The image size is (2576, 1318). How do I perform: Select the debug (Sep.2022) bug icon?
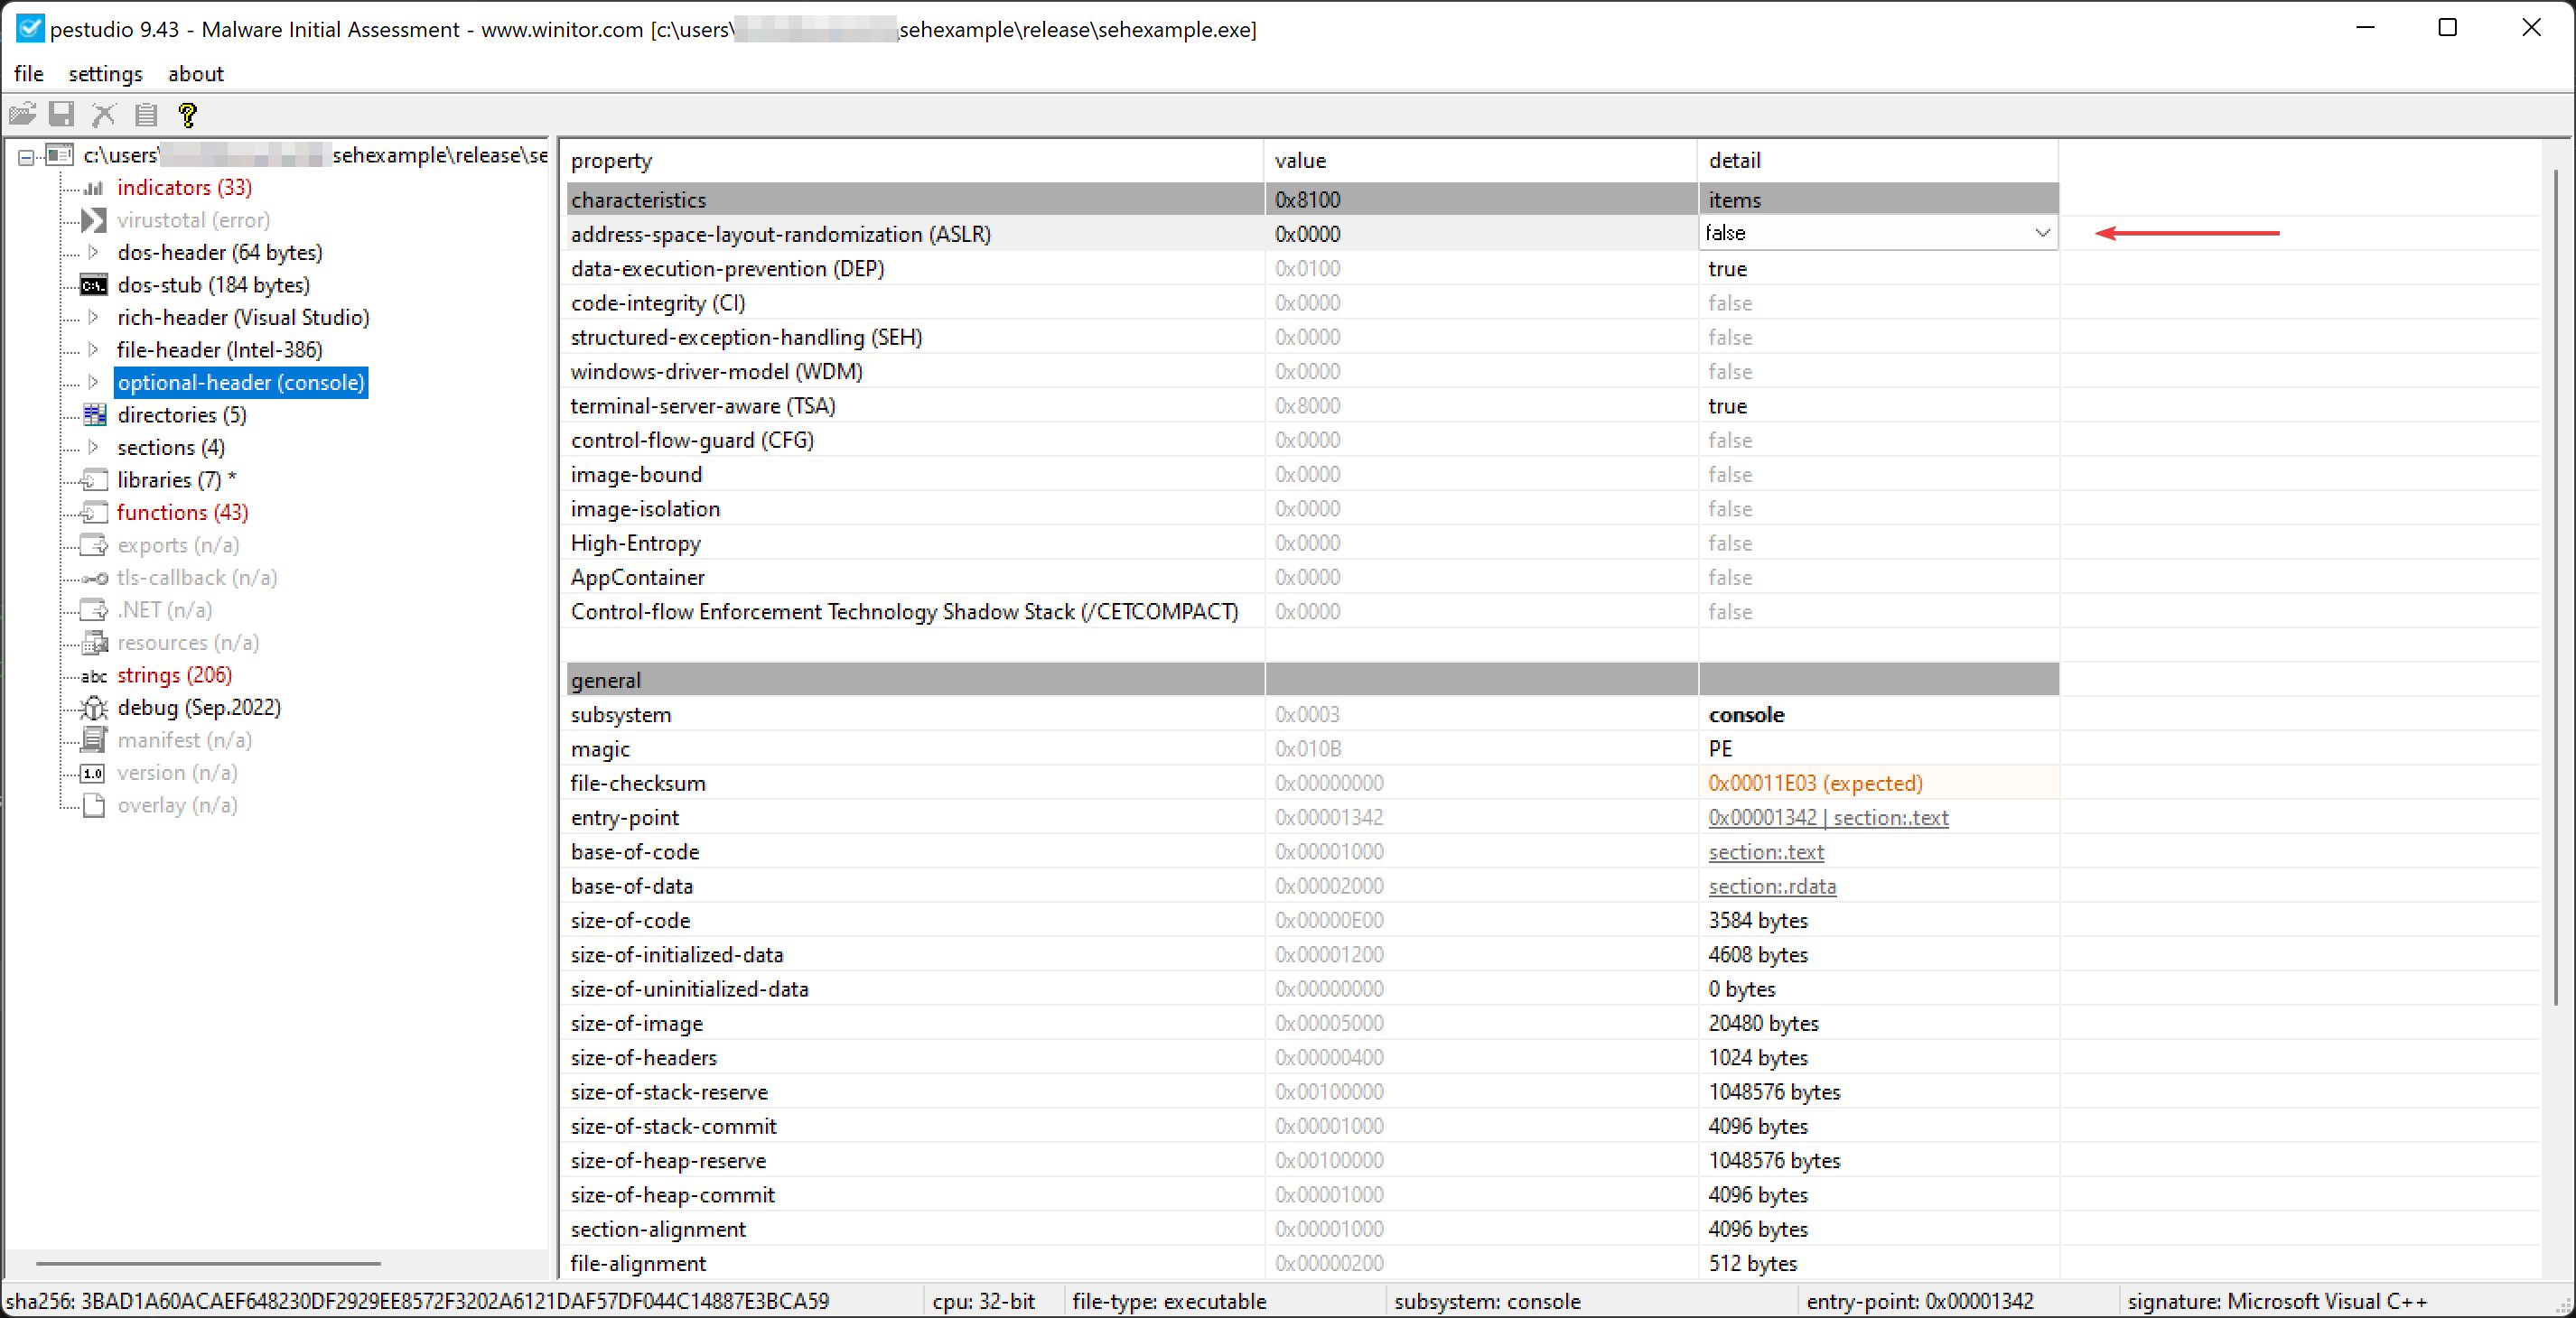click(x=93, y=708)
